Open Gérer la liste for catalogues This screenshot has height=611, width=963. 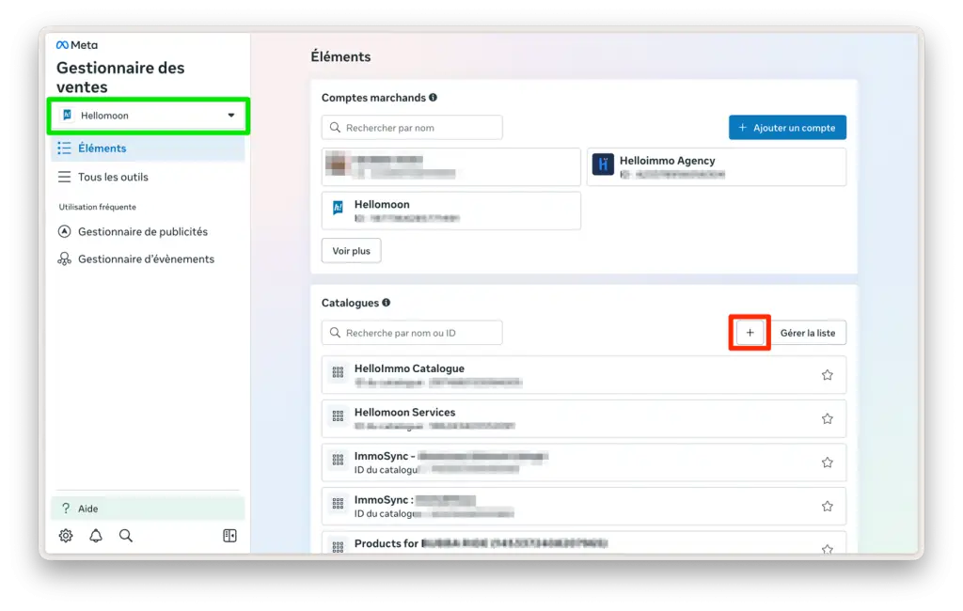810,332
